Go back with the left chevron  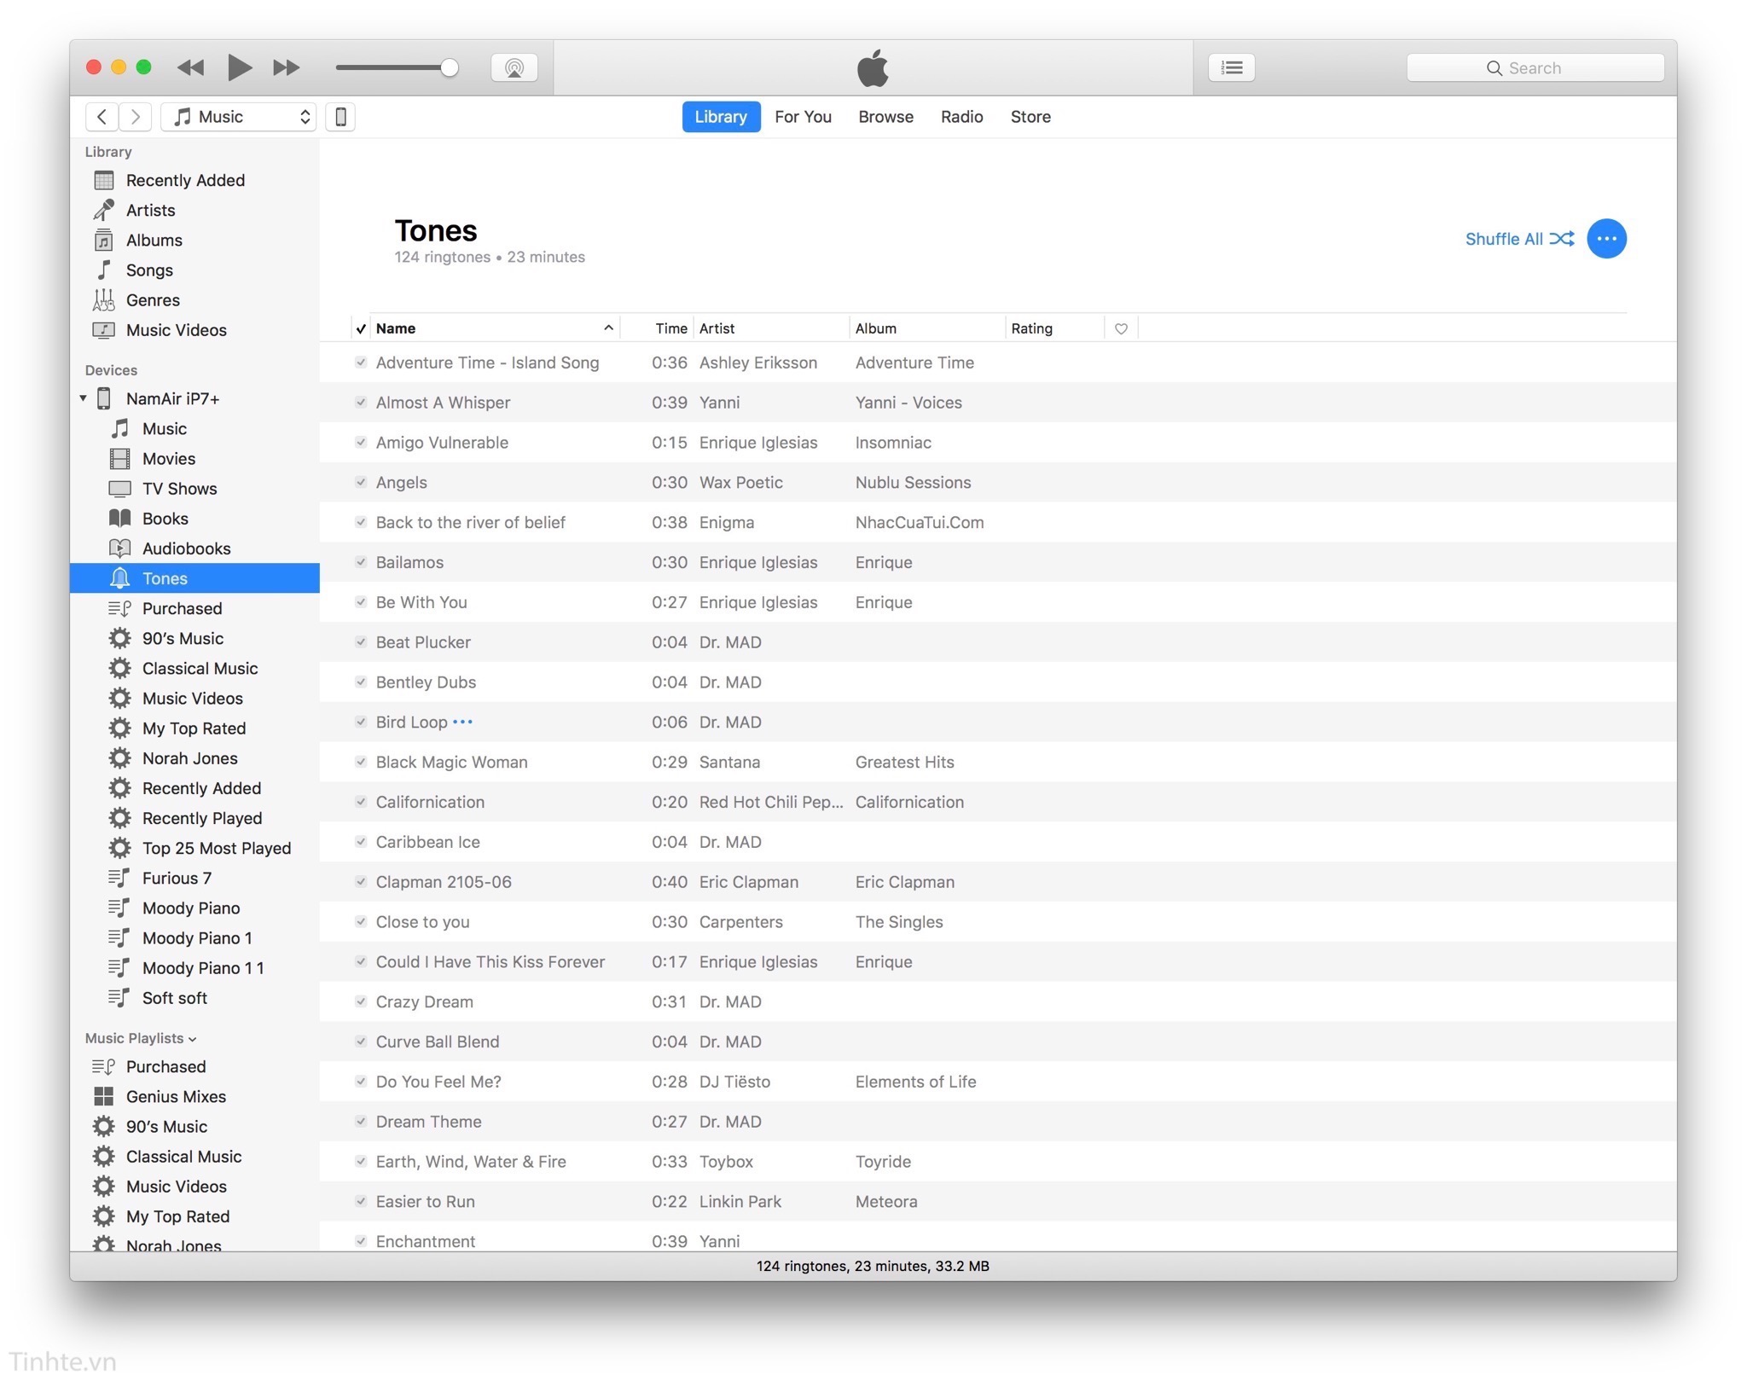click(102, 117)
